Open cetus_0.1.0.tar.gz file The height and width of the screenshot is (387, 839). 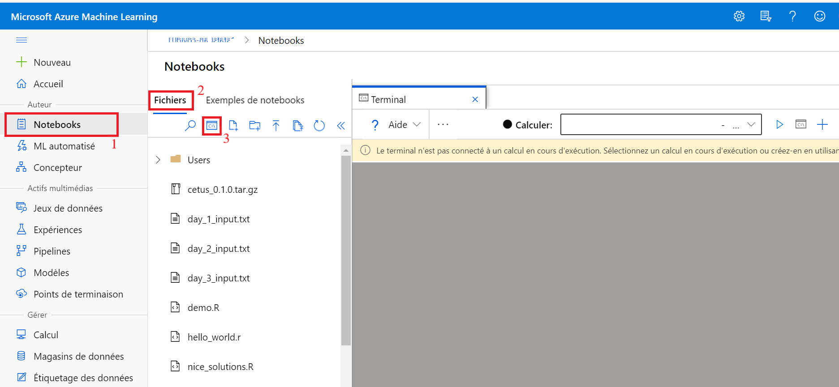click(214, 189)
